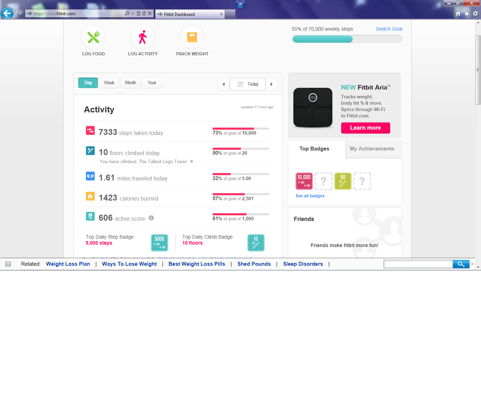Click the steps taken footprint icon
The width and height of the screenshot is (481, 412).
pos(90,131)
